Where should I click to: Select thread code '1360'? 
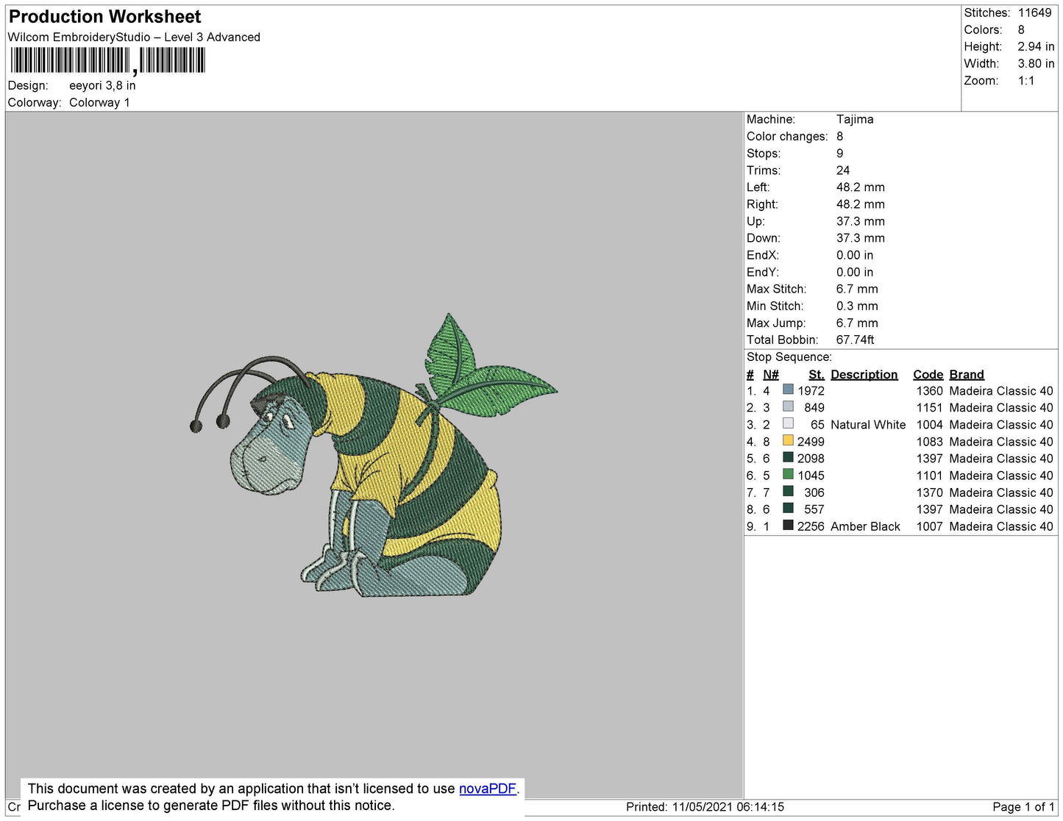click(x=930, y=391)
